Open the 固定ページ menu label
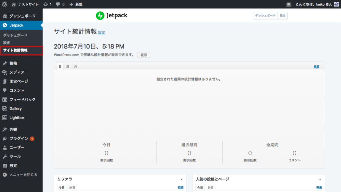The height and width of the screenshot is (192, 341). pyautogui.click(x=19, y=81)
